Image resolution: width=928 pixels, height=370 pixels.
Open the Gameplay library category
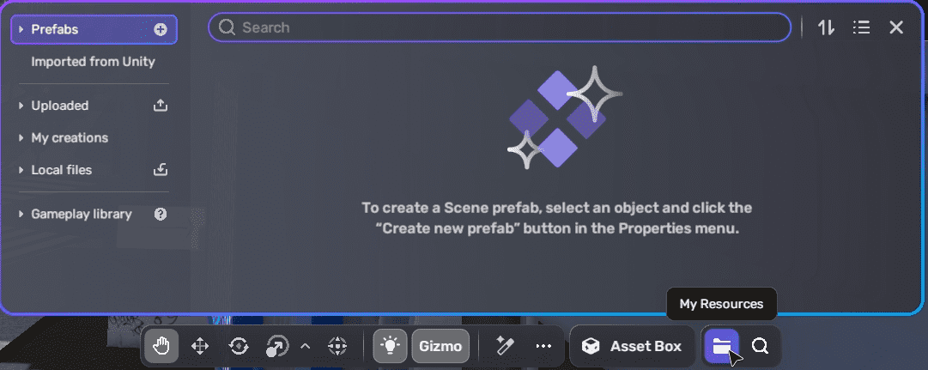82,214
